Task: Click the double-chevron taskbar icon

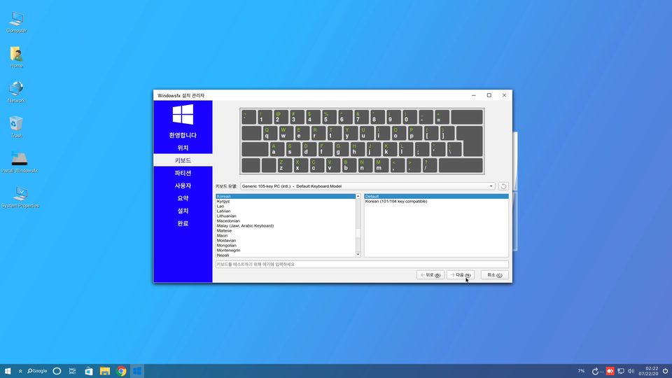Action: (20, 371)
